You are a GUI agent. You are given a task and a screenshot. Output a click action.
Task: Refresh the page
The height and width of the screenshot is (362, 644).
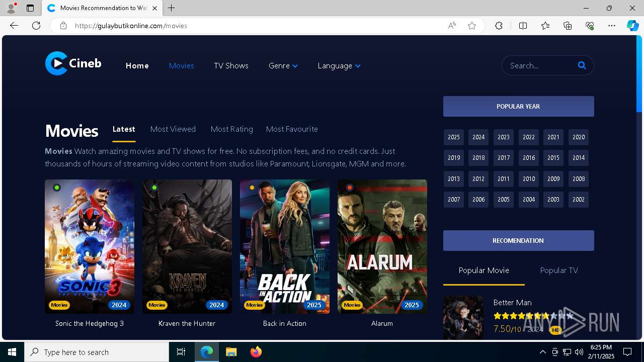click(36, 26)
